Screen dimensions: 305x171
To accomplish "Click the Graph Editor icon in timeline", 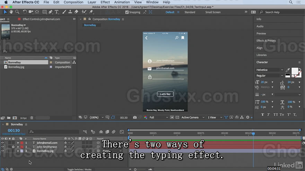I will point(122,132).
